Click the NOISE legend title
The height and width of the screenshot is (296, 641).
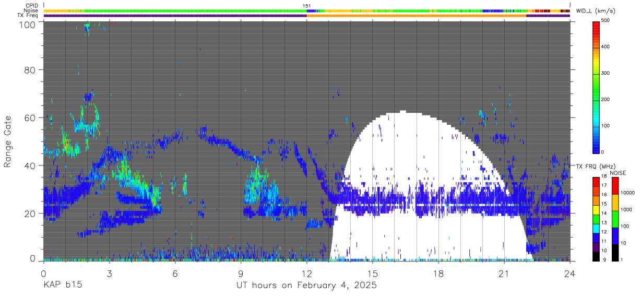pyautogui.click(x=619, y=173)
